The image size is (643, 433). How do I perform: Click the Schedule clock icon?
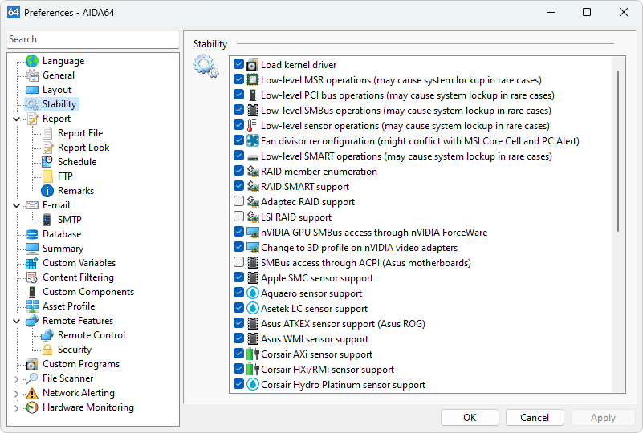pos(47,162)
